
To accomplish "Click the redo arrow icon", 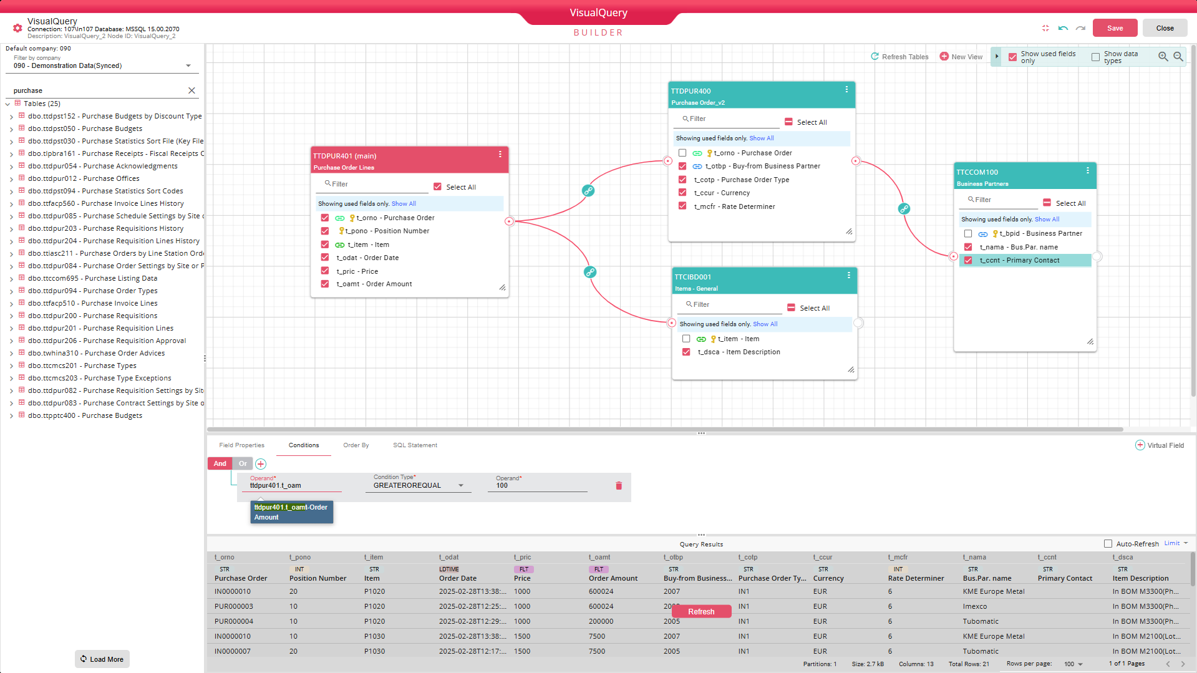I will 1080,28.
